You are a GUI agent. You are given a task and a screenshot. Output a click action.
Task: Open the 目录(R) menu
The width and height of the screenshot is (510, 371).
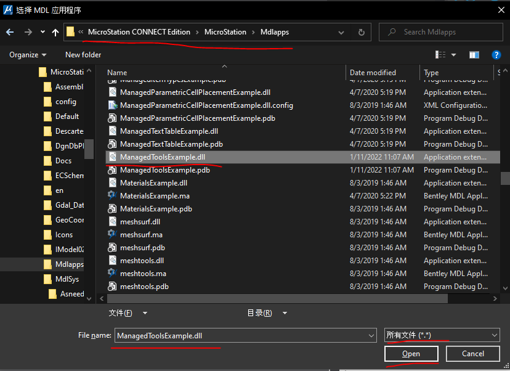[267, 312]
